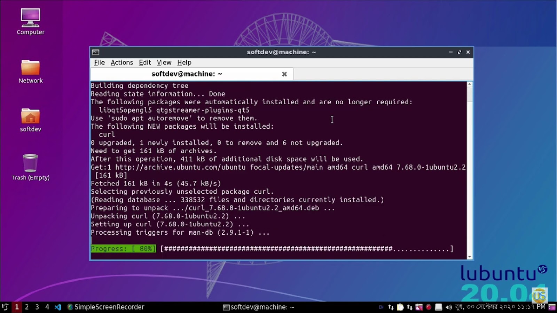
Task: Click the recording indicator red tray icon
Action: pos(429,307)
